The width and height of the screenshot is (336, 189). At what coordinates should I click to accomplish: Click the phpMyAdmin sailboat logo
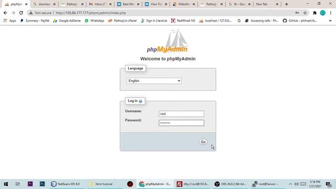click(167, 41)
